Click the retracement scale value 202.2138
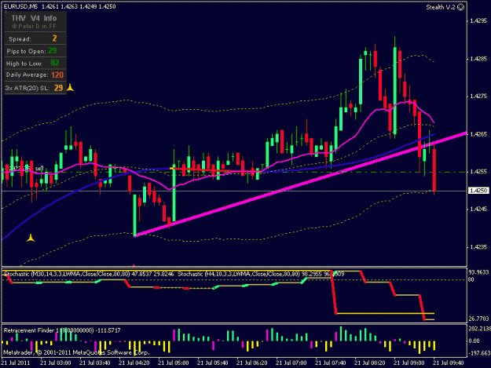491x368 pixels. coord(479,329)
